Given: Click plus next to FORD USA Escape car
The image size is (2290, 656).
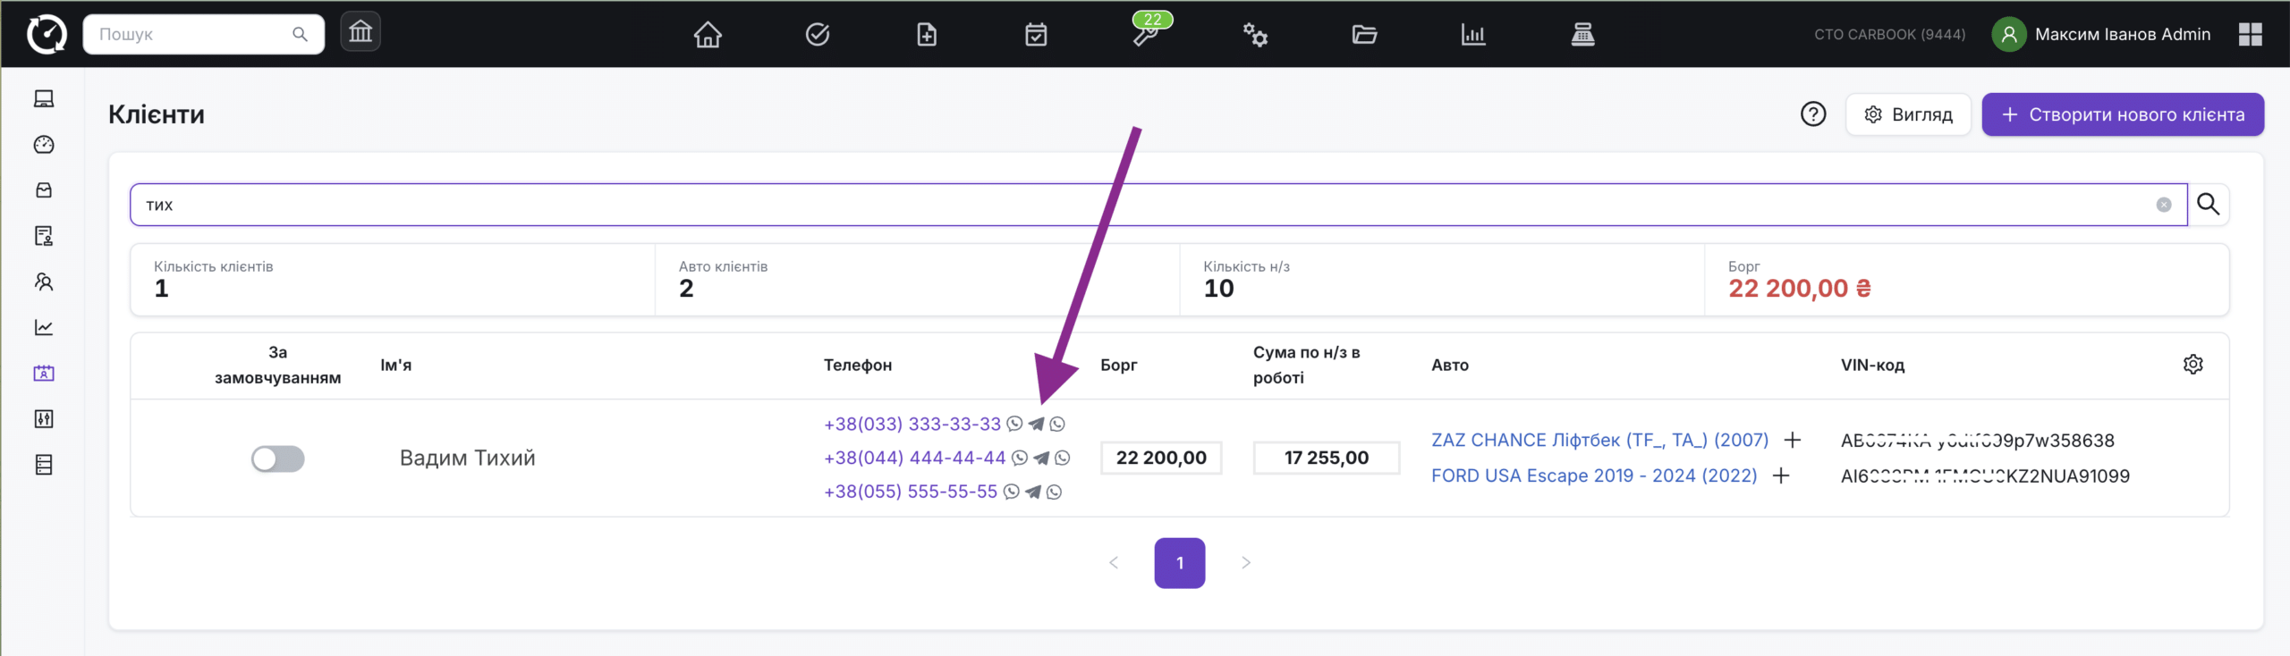Looking at the screenshot, I should 1781,475.
